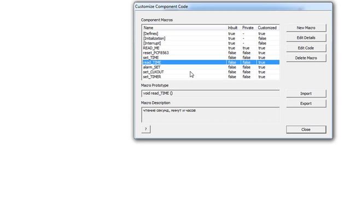Select the highlighted read_TIME macro row
This screenshot has width=350, height=197.
click(x=211, y=62)
